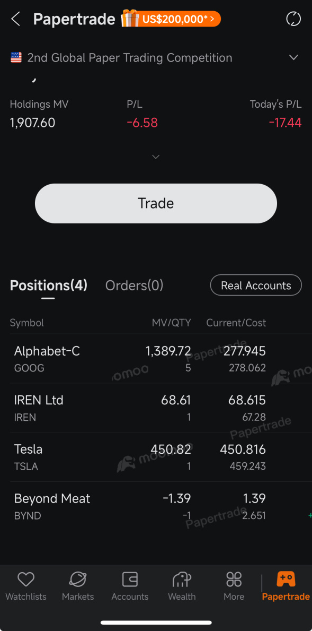
Task: Expand account details chevron below P/L
Action: pos(156,157)
